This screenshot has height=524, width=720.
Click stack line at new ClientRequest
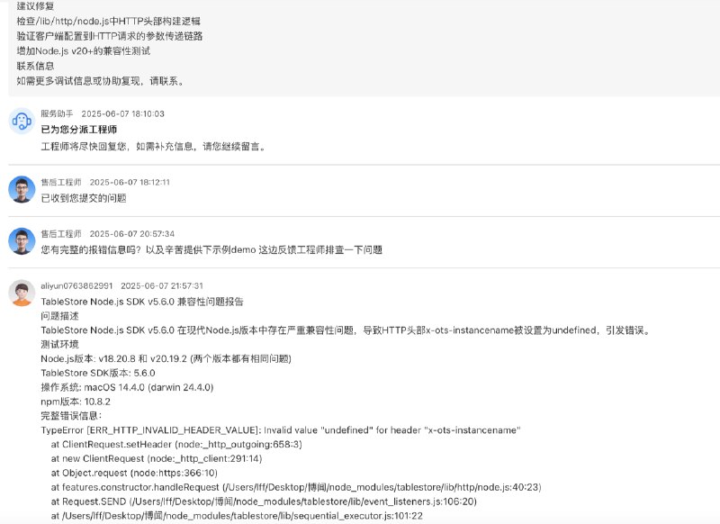(157, 458)
